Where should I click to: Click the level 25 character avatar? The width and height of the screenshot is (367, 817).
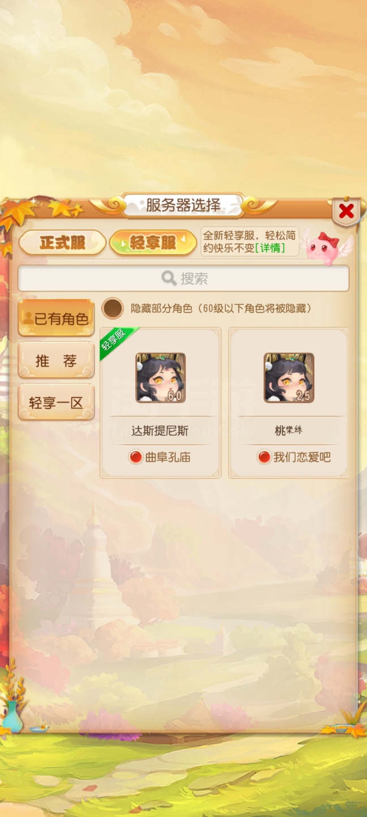[x=289, y=378]
